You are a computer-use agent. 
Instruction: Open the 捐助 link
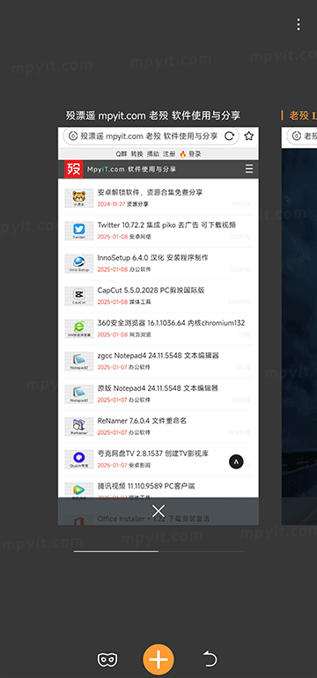153,154
